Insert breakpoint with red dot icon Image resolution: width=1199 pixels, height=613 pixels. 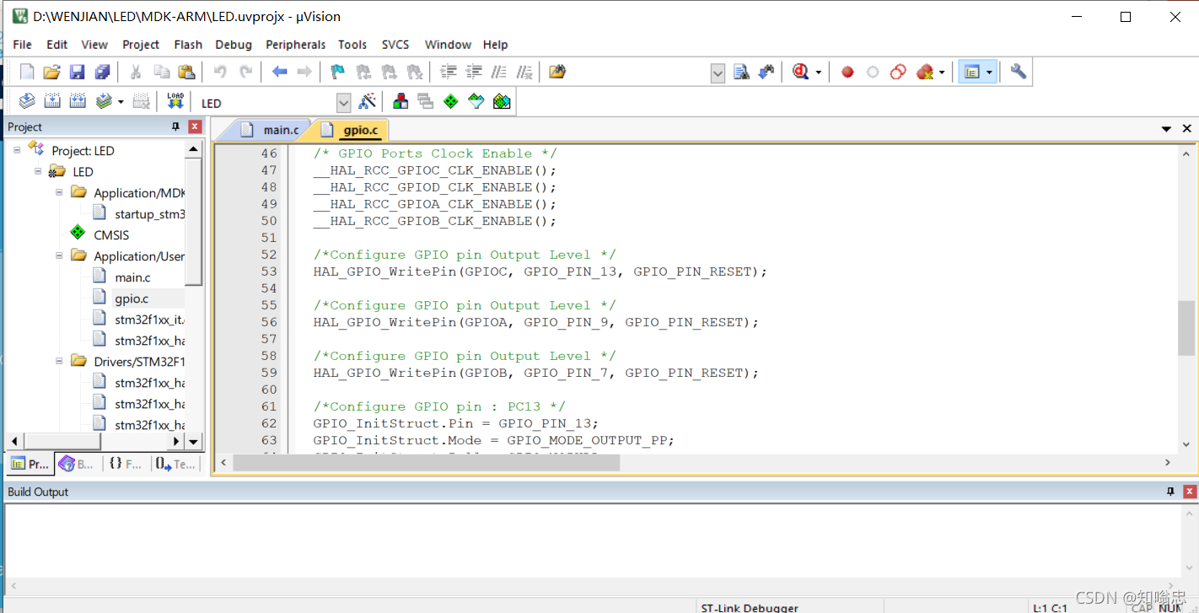[847, 73]
